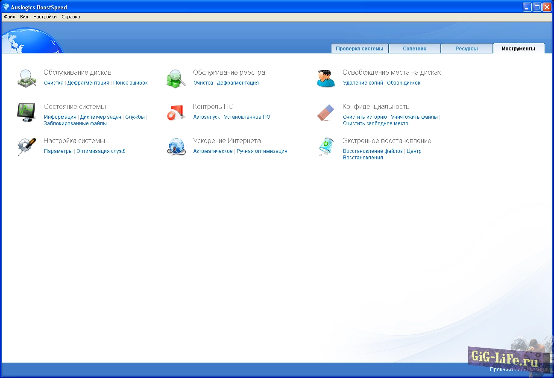Switch to the Проверка системы tab
The height and width of the screenshot is (378, 554).
click(x=360, y=49)
